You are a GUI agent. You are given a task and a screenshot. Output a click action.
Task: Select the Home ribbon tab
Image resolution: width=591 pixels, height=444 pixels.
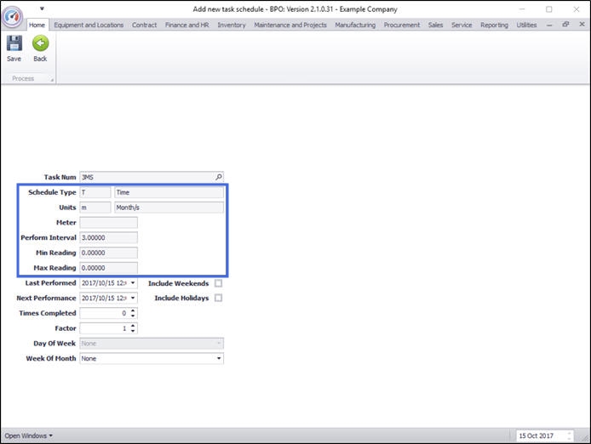[37, 25]
